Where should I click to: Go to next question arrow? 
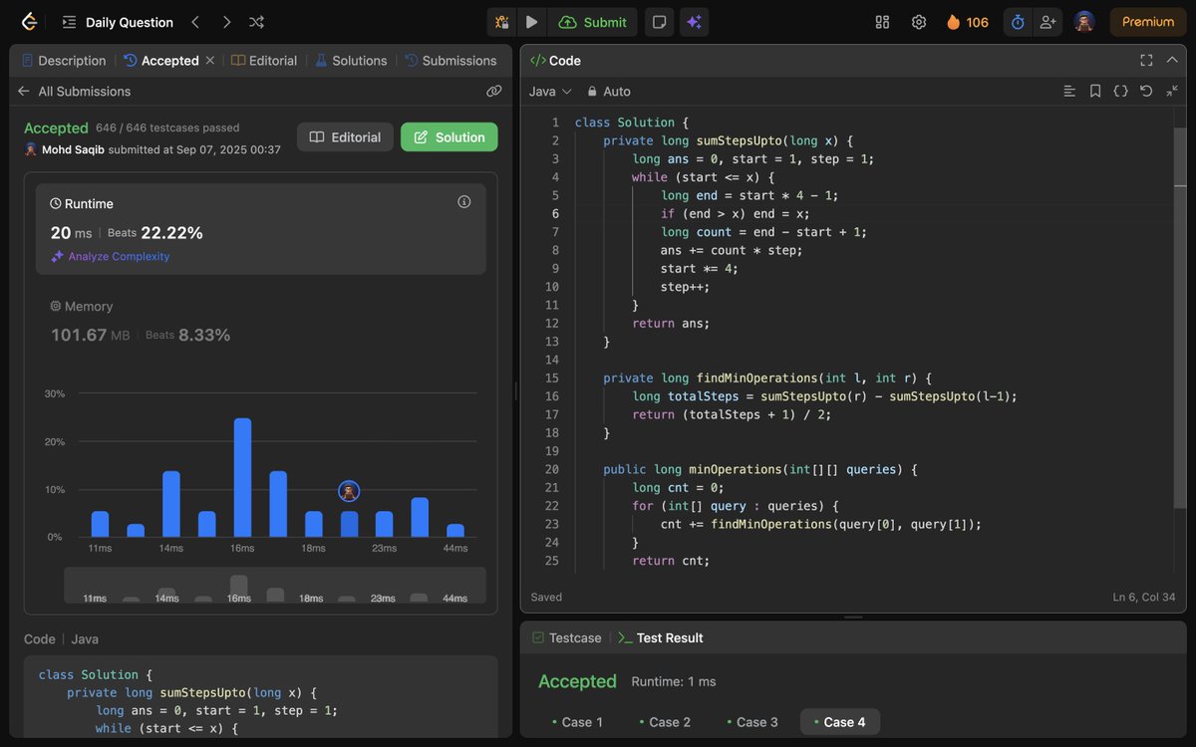coord(226,22)
